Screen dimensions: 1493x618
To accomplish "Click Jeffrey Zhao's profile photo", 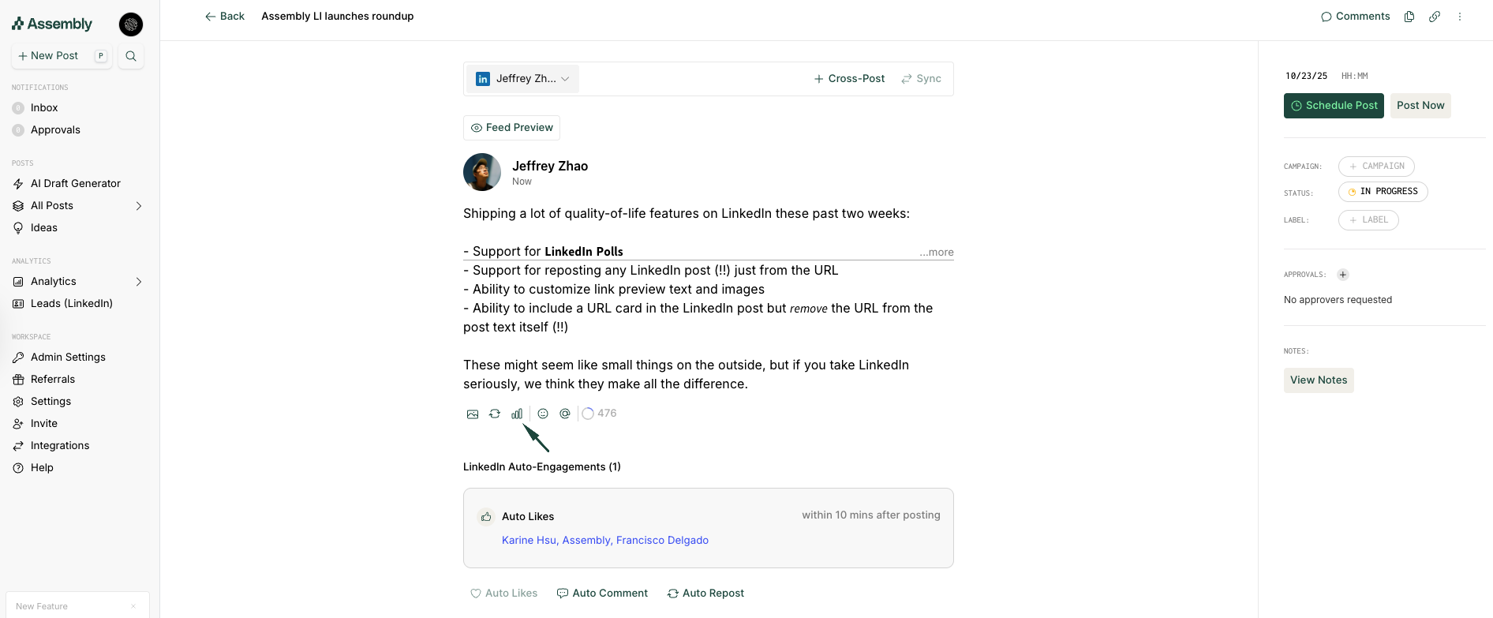I will [x=482, y=172].
